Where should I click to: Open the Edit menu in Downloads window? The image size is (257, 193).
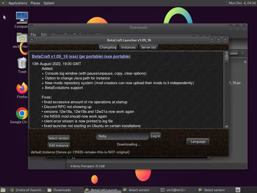tap(44, 35)
